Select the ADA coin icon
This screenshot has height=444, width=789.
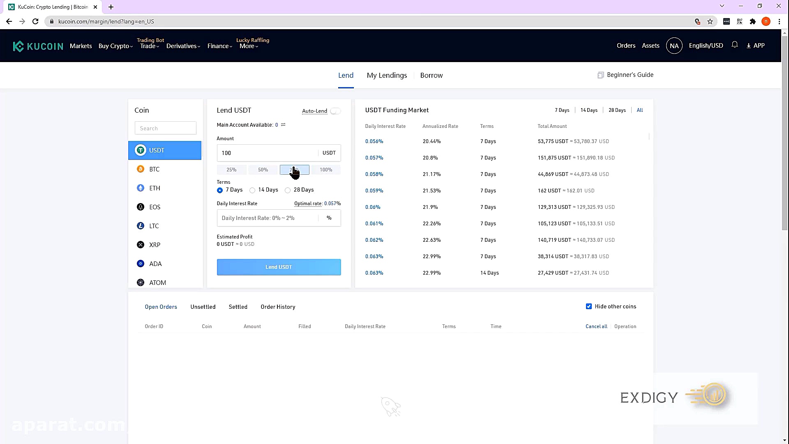[141, 264]
